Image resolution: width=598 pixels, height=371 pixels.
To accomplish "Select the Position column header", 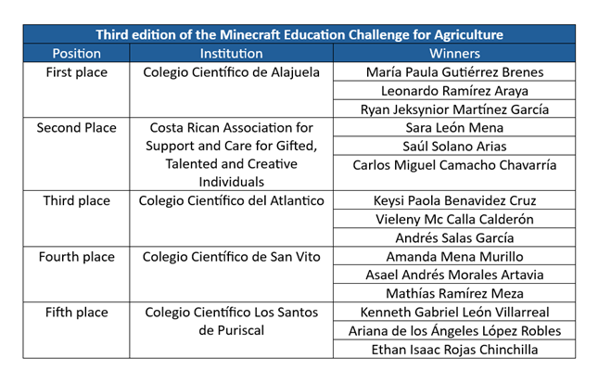I will tap(76, 53).
